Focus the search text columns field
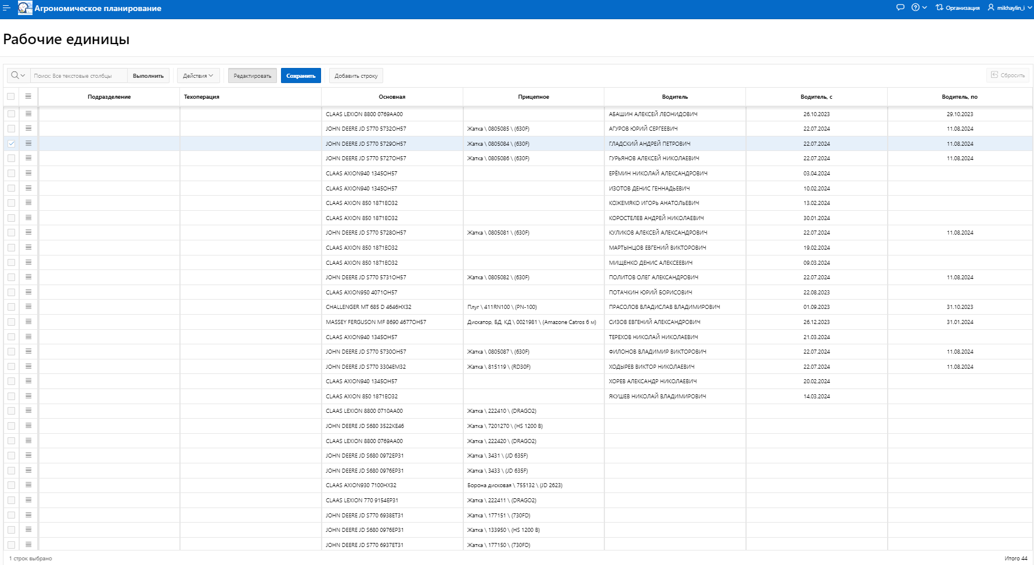 [78, 75]
